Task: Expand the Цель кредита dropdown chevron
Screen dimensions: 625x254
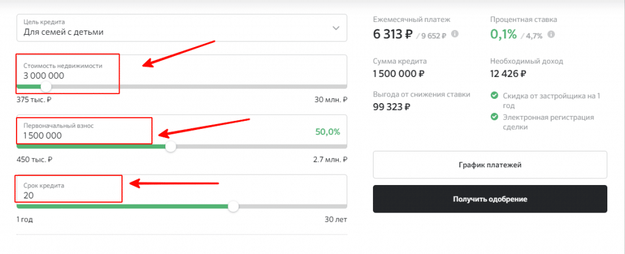Action: point(335,28)
